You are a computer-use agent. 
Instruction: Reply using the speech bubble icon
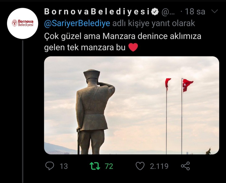pyautogui.click(x=50, y=166)
